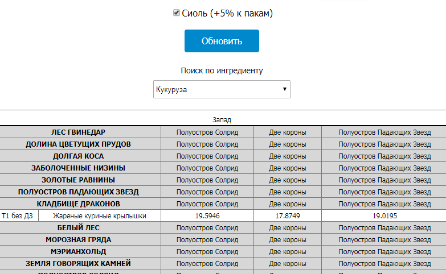Click the МЭРИАНХОЛЬД zone name
446x274 pixels.
click(x=79, y=252)
